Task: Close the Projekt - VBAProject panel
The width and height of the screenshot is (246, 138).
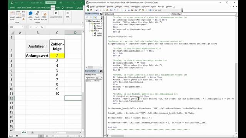Action: tap(101, 14)
